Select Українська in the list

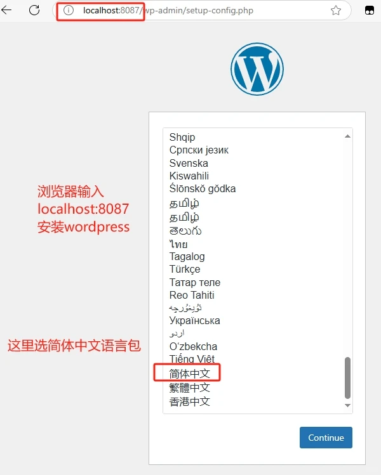tap(194, 320)
